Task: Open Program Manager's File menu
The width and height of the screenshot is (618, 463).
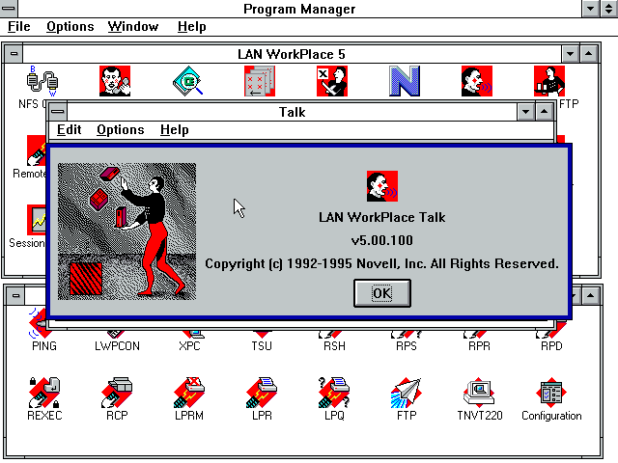Action: pyautogui.click(x=19, y=26)
